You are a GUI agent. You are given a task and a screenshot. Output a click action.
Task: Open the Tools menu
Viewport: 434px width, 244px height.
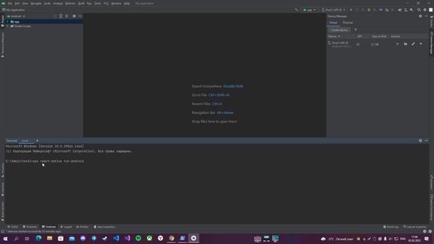[x=98, y=3]
